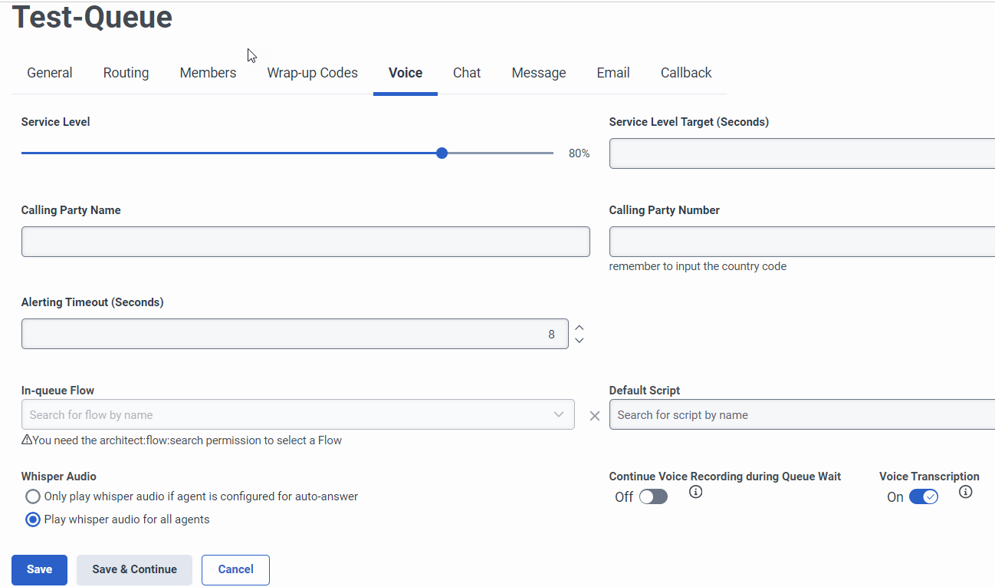Increase Alerting Timeout with up arrow
The image size is (995, 587).
point(580,328)
